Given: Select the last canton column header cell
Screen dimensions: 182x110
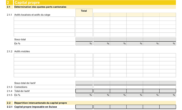Looking at the screenshot, I should 168,15.
